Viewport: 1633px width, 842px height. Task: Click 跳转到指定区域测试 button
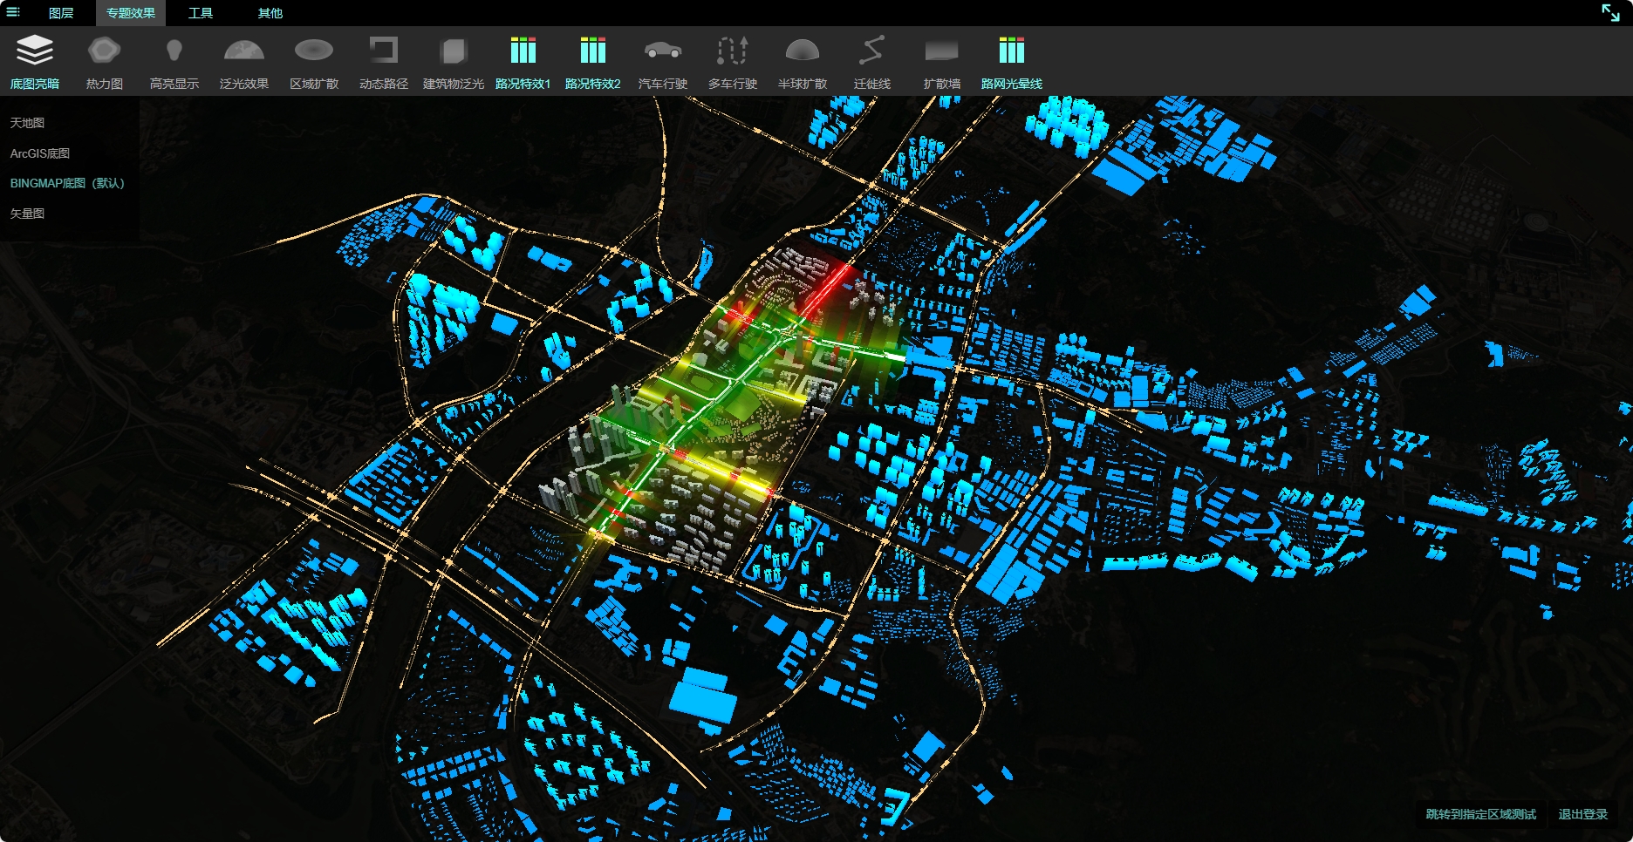1480,814
